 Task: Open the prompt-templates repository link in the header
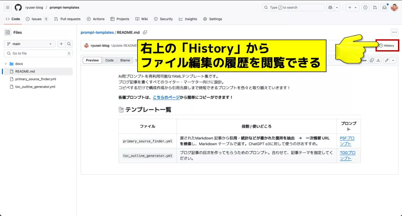tap(64, 7)
